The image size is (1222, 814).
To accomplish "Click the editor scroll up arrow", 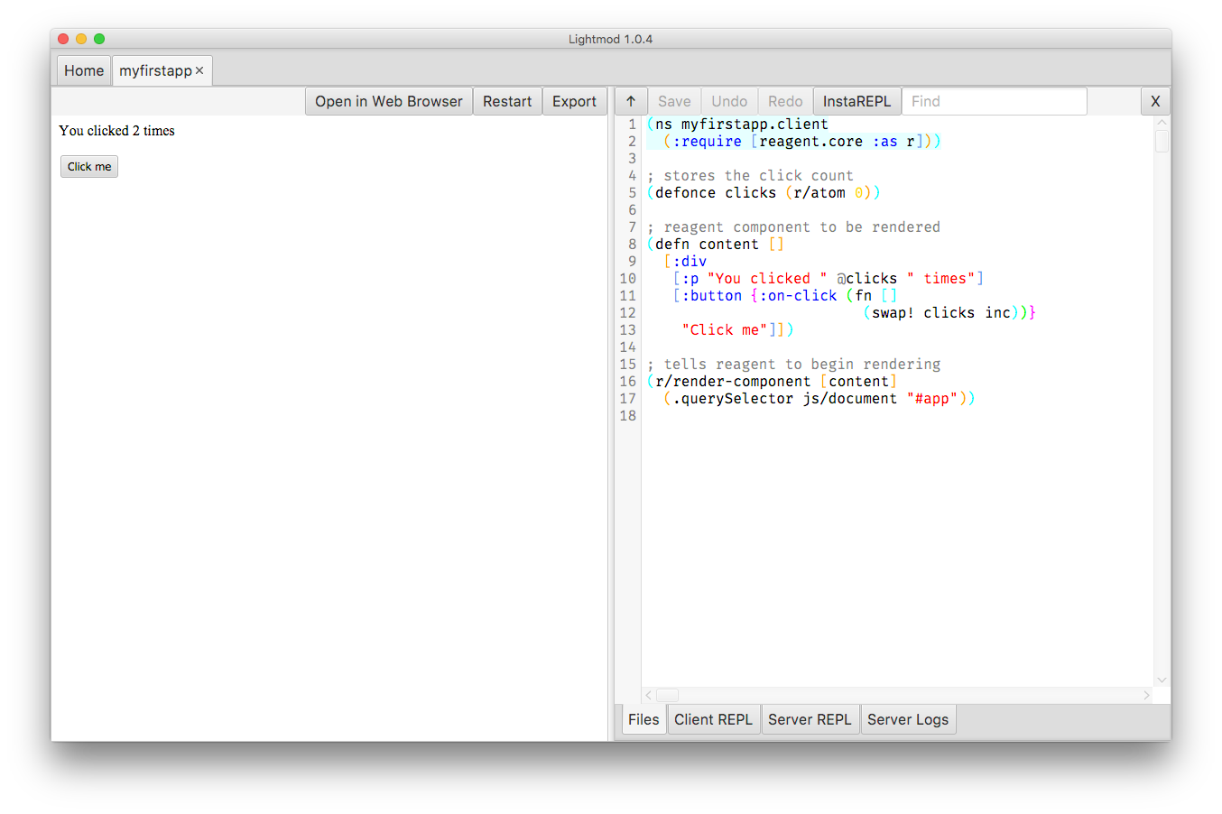I will [x=1162, y=123].
